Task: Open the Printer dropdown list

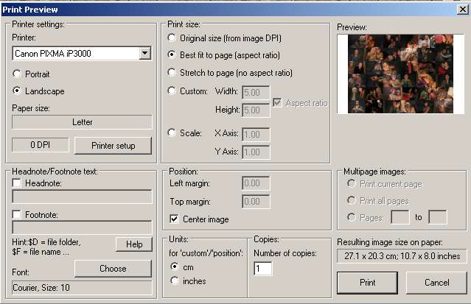Action: (x=144, y=53)
